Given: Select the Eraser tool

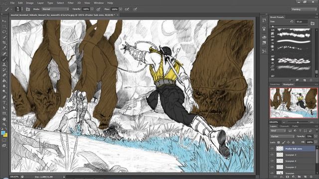Looking at the screenshot, I should (x=4, y=75).
